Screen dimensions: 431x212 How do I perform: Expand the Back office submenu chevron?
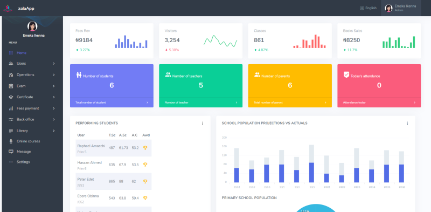[54, 120]
